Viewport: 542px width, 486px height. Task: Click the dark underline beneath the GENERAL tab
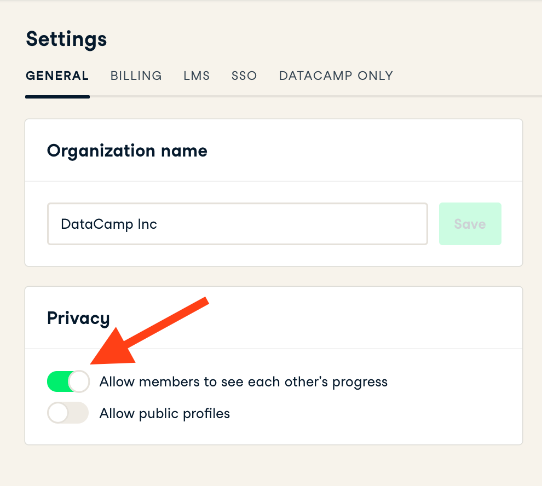point(57,97)
